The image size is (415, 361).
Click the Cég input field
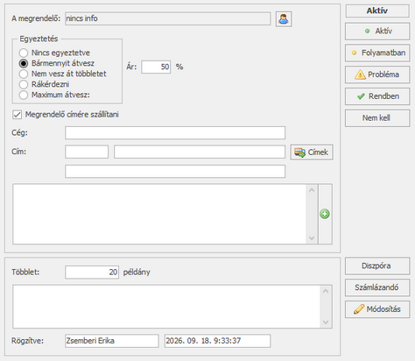[x=175, y=133]
